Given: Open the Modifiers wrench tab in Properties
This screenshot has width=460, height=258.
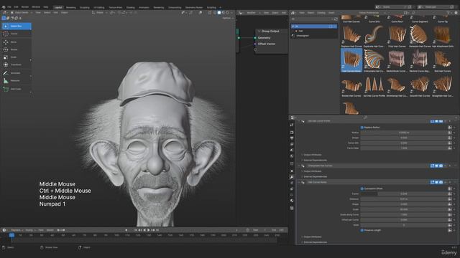Looking at the screenshot, I should (292, 177).
